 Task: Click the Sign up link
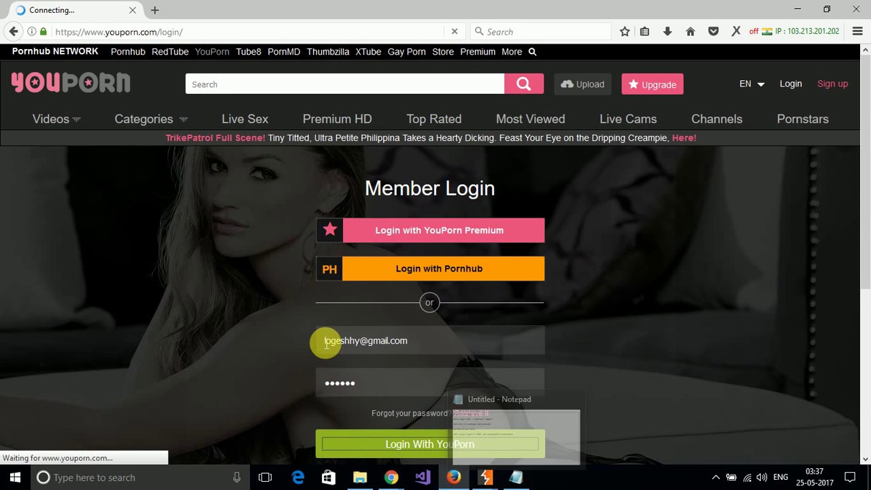(x=832, y=84)
